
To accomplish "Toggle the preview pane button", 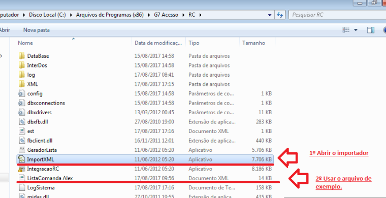I will coord(370,30).
